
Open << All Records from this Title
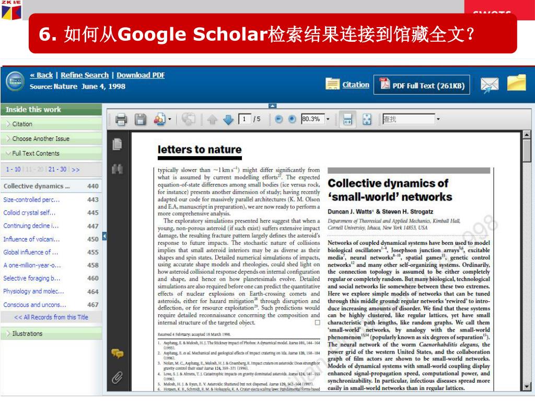[51, 317]
